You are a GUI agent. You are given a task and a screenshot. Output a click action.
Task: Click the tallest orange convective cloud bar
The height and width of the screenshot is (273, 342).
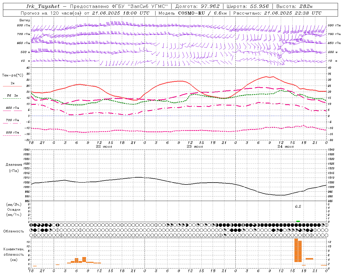click(x=296, y=250)
